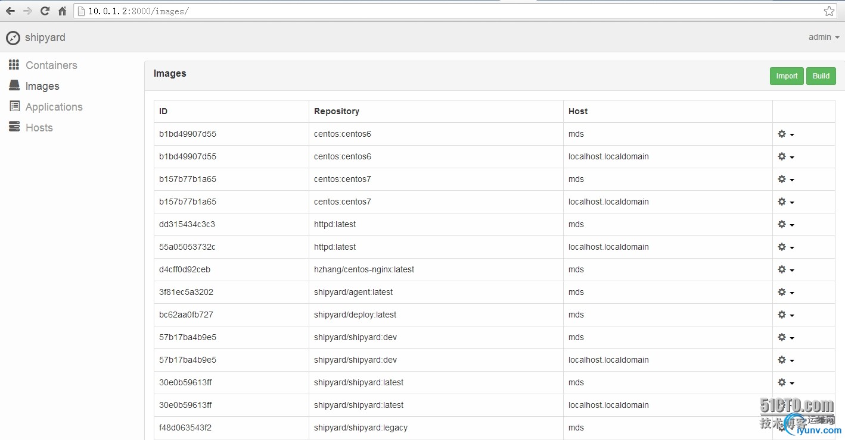Image resolution: width=845 pixels, height=440 pixels.
Task: Click the browser back arrow
Action: tap(10, 11)
